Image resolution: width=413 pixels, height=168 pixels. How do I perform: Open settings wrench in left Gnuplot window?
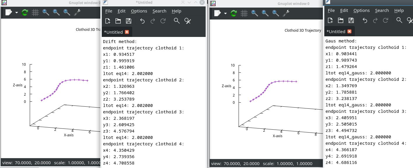[77, 12]
